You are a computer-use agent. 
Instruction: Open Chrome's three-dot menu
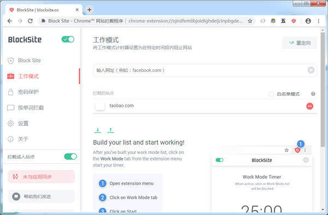318,21
